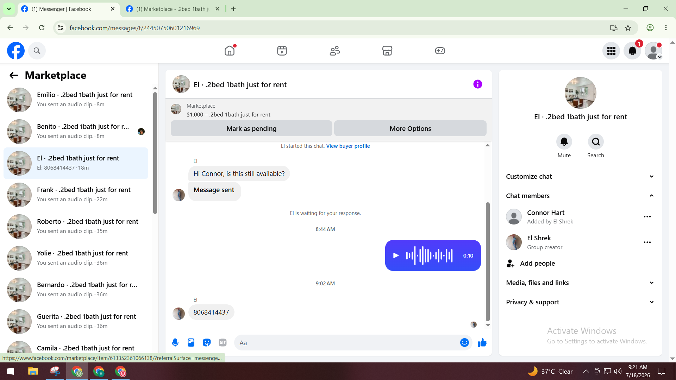
Task: Go to the Home feed icon
Action: (x=230, y=51)
